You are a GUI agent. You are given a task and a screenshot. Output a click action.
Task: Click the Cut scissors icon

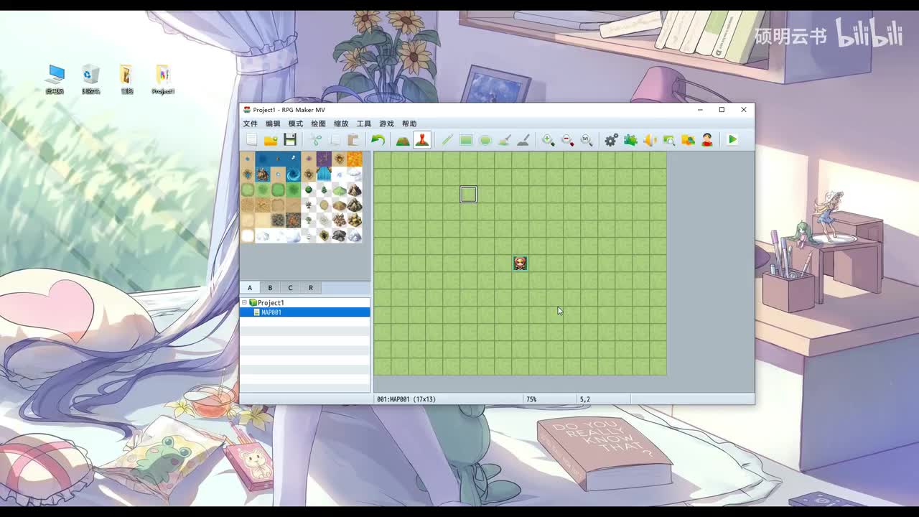315,140
